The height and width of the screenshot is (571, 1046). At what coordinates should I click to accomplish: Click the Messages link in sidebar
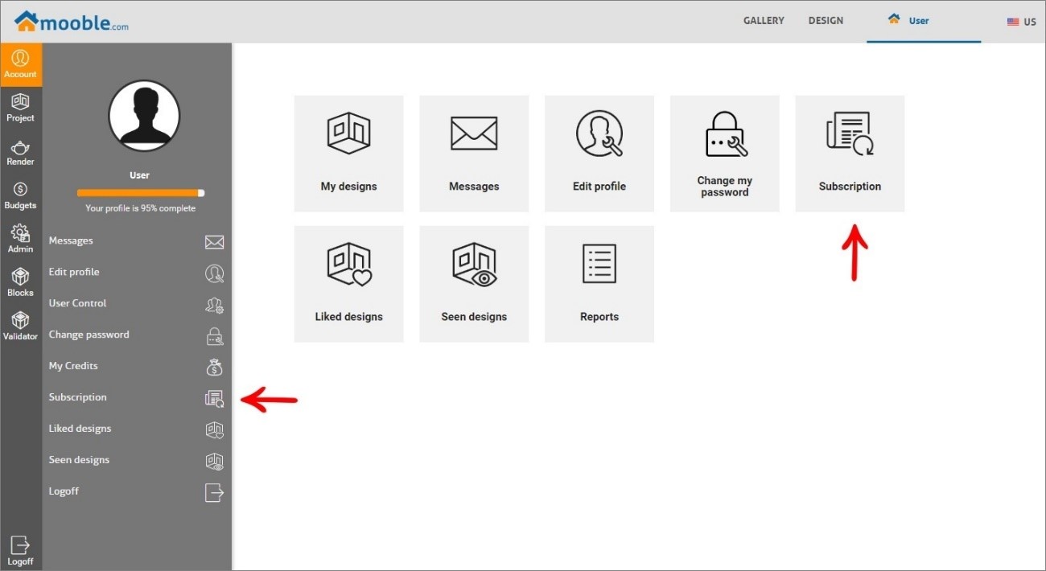point(71,240)
